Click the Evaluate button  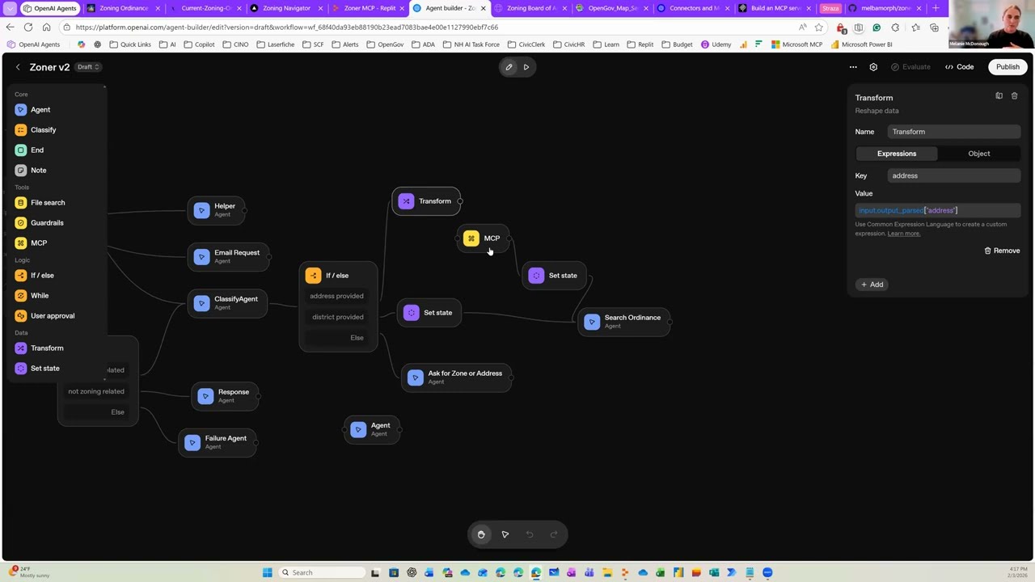pyautogui.click(x=910, y=67)
